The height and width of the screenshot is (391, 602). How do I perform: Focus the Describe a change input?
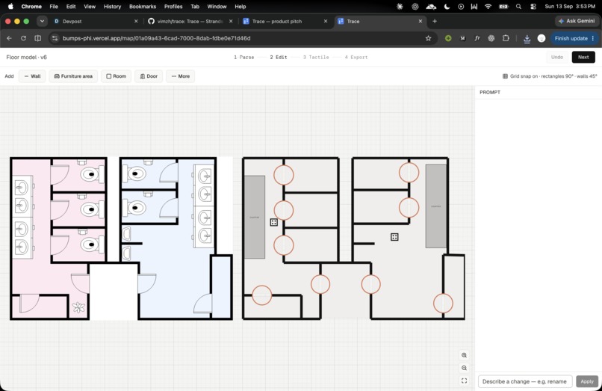tap(525, 381)
